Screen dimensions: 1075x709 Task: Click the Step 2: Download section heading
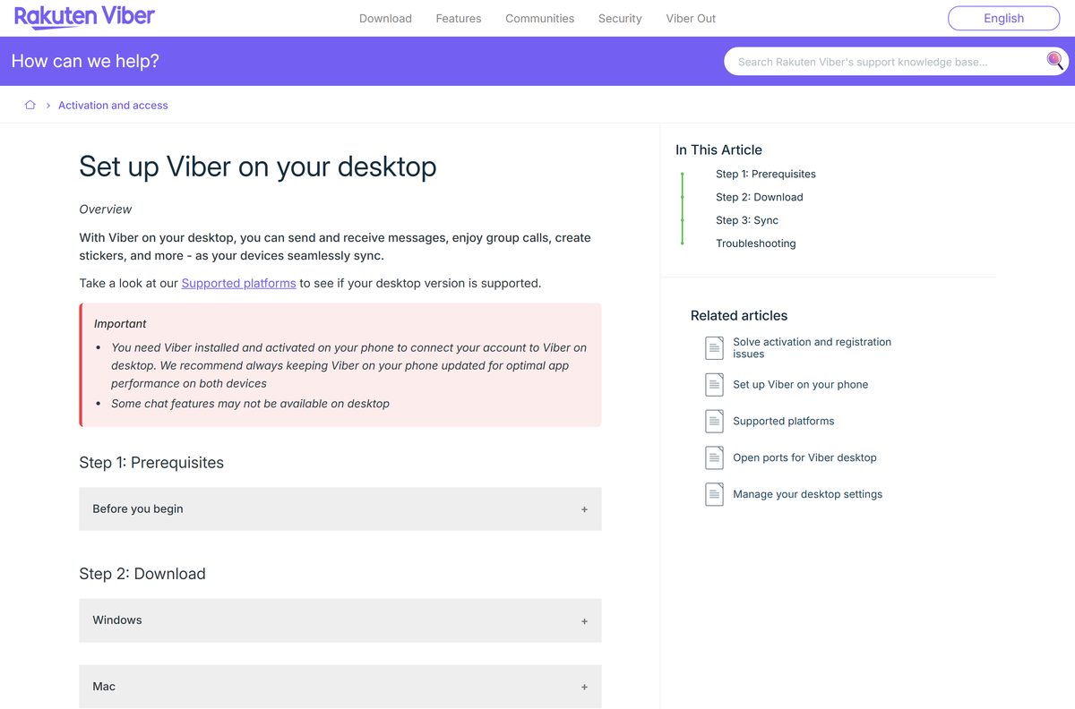142,574
